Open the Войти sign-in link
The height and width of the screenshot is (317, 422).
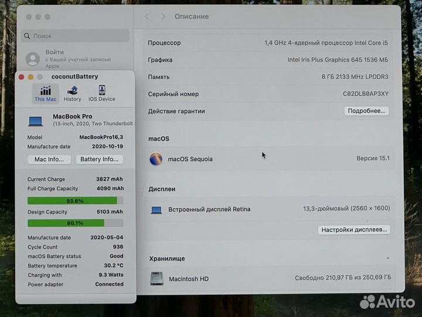click(55, 52)
